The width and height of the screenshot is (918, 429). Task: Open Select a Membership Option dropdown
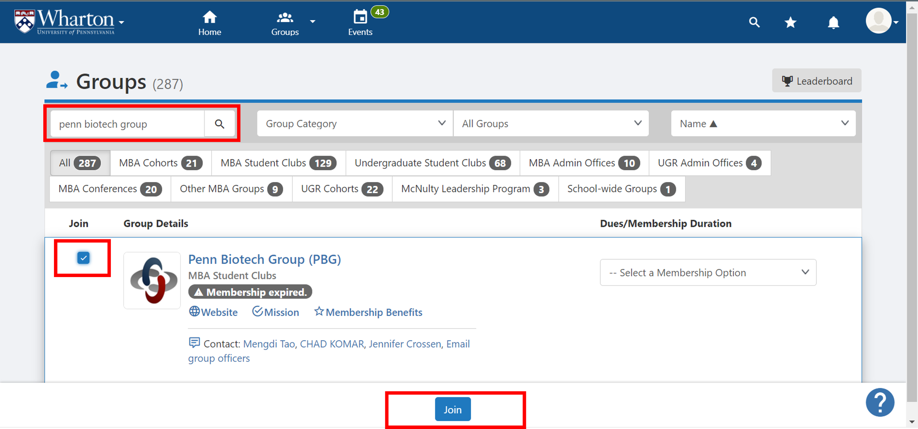click(x=708, y=272)
